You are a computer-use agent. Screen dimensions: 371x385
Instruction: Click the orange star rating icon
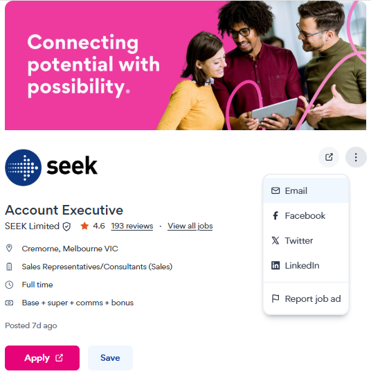(84, 226)
